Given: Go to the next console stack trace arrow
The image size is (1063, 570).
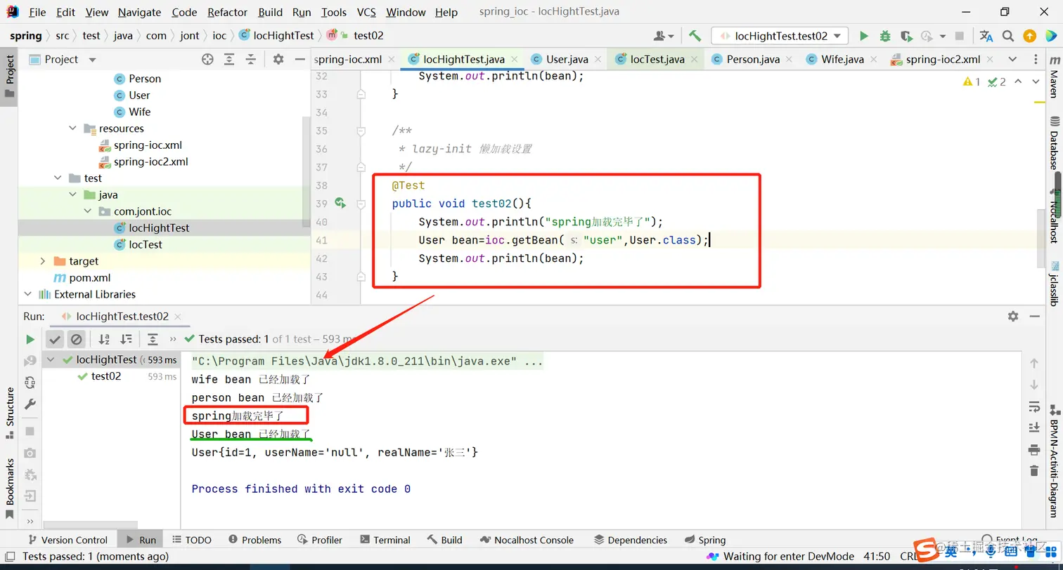Looking at the screenshot, I should click(x=1033, y=385).
